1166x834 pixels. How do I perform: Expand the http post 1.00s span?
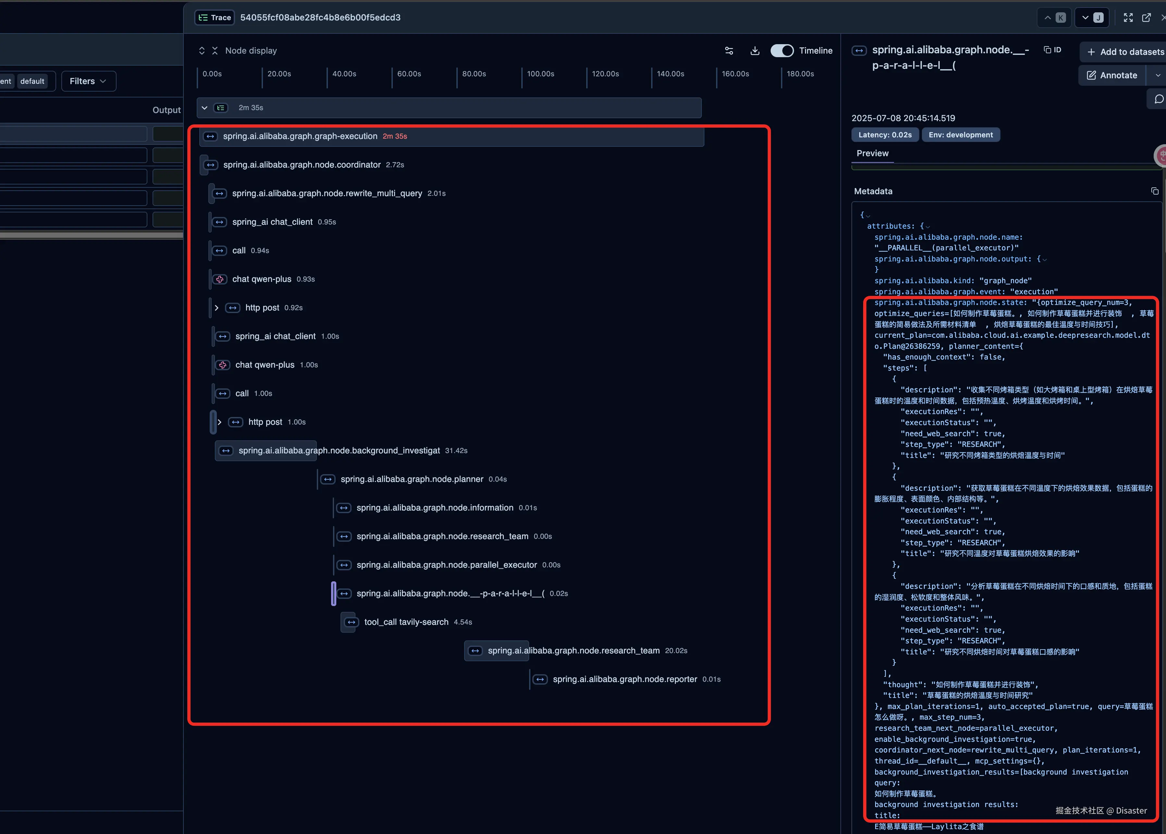(220, 422)
